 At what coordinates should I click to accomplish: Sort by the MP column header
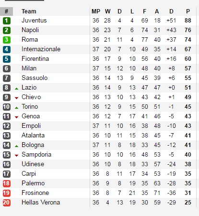coord(96,11)
